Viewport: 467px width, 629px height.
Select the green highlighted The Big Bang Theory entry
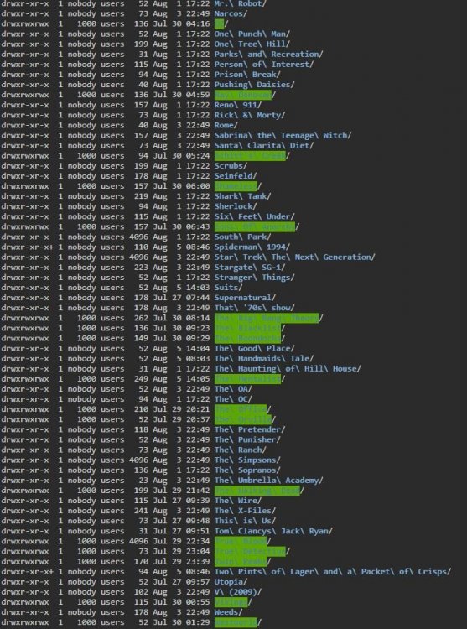[268, 318]
